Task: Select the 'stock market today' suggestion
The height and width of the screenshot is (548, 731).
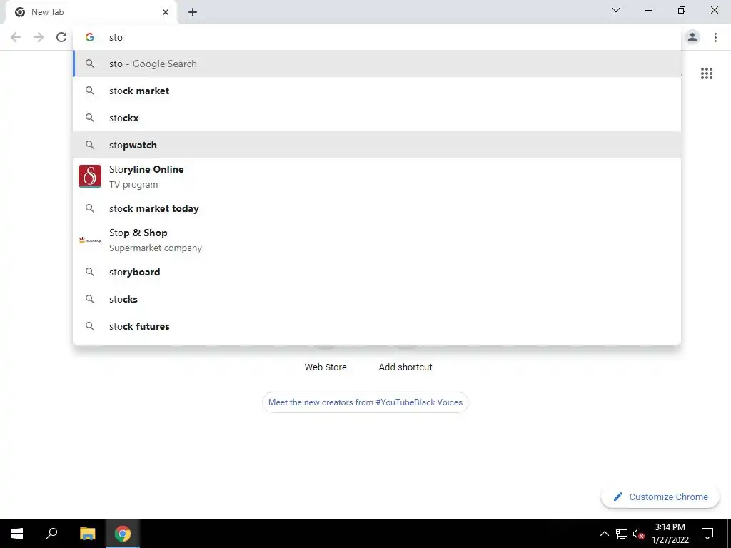Action: 377,208
